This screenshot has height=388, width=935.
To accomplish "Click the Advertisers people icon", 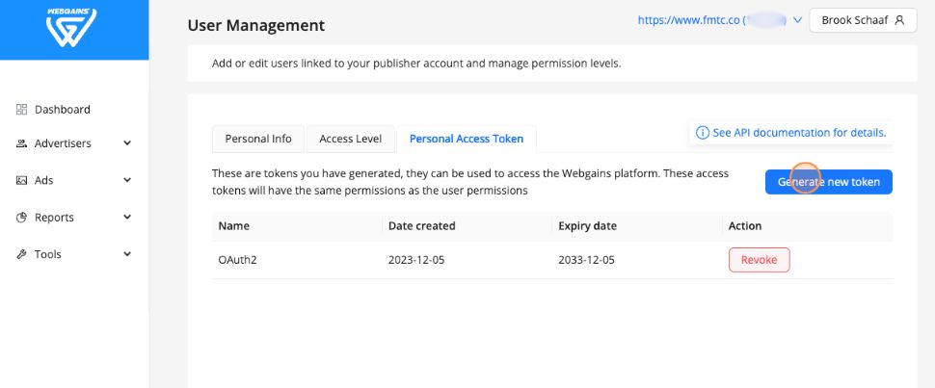I will coord(21,143).
